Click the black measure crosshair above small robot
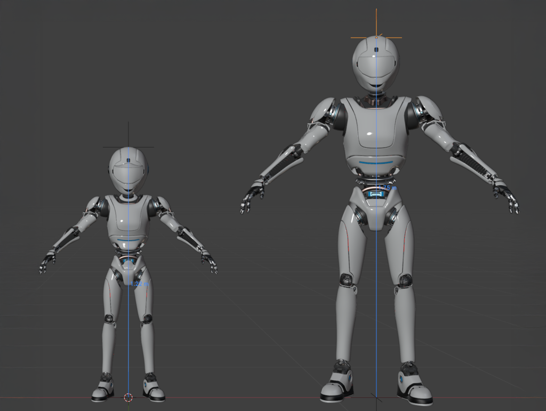546x411 pixels. pyautogui.click(x=129, y=147)
